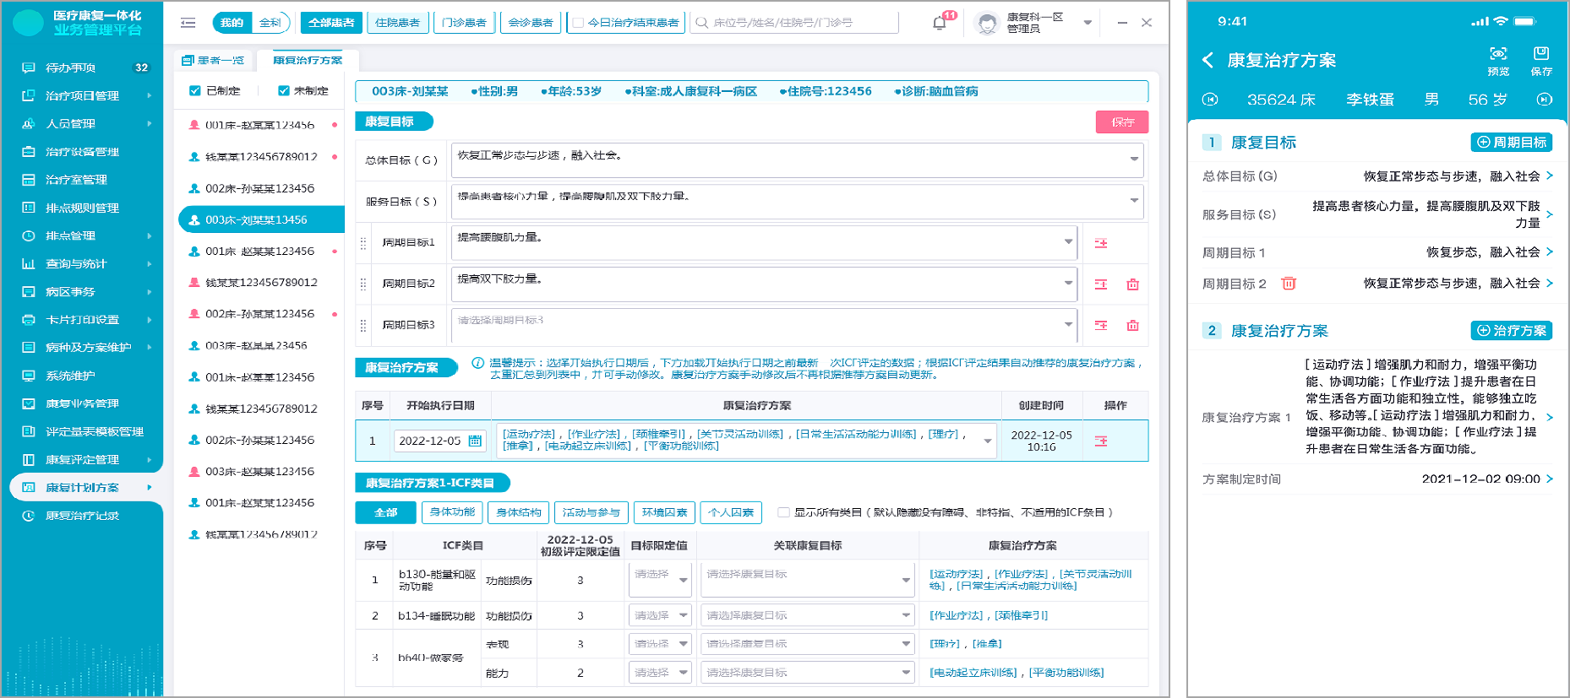Open calendar picker beside 2022-12-05 date
This screenshot has height=698, width=1570.
pyautogui.click(x=475, y=441)
